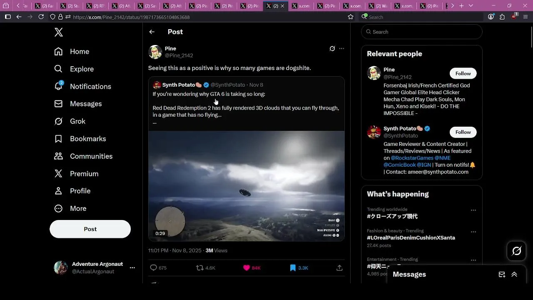Click the floating Grok button
Viewport: 533px width, 300px height.
click(516, 251)
